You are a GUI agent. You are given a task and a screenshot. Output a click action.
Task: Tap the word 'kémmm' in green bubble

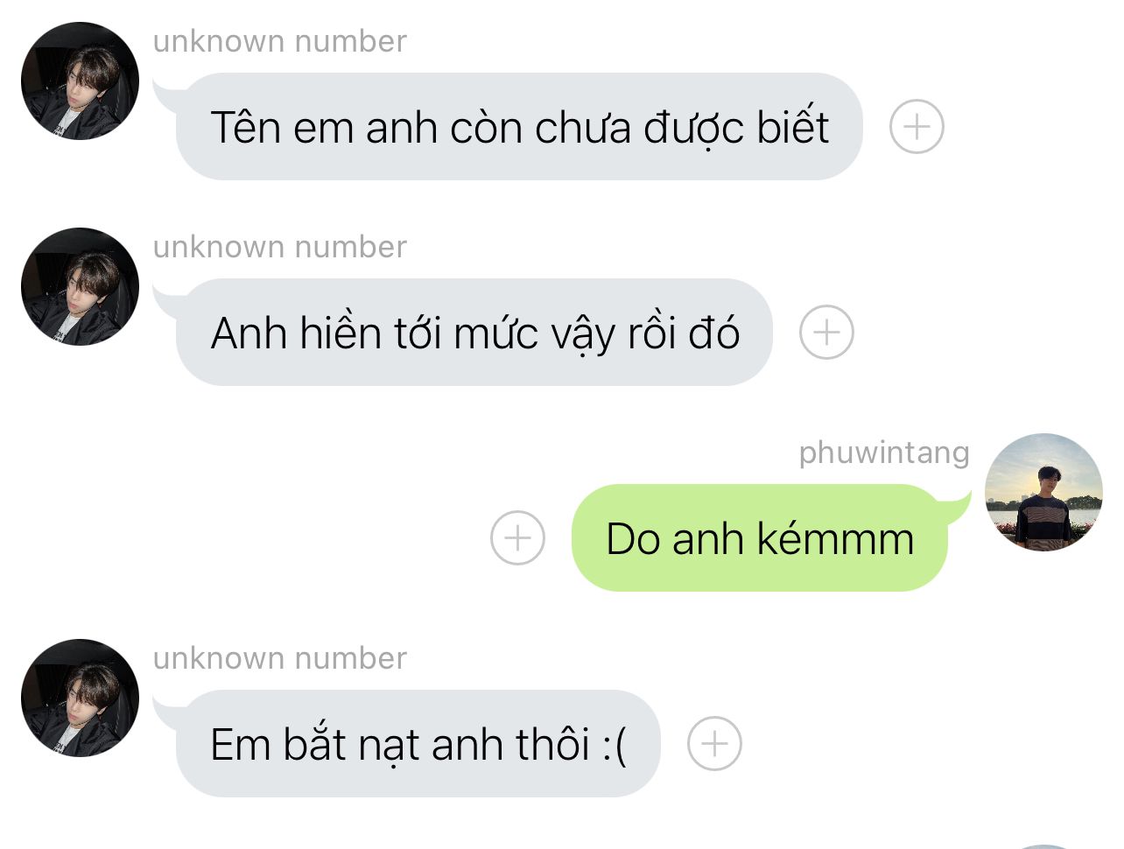click(x=835, y=537)
